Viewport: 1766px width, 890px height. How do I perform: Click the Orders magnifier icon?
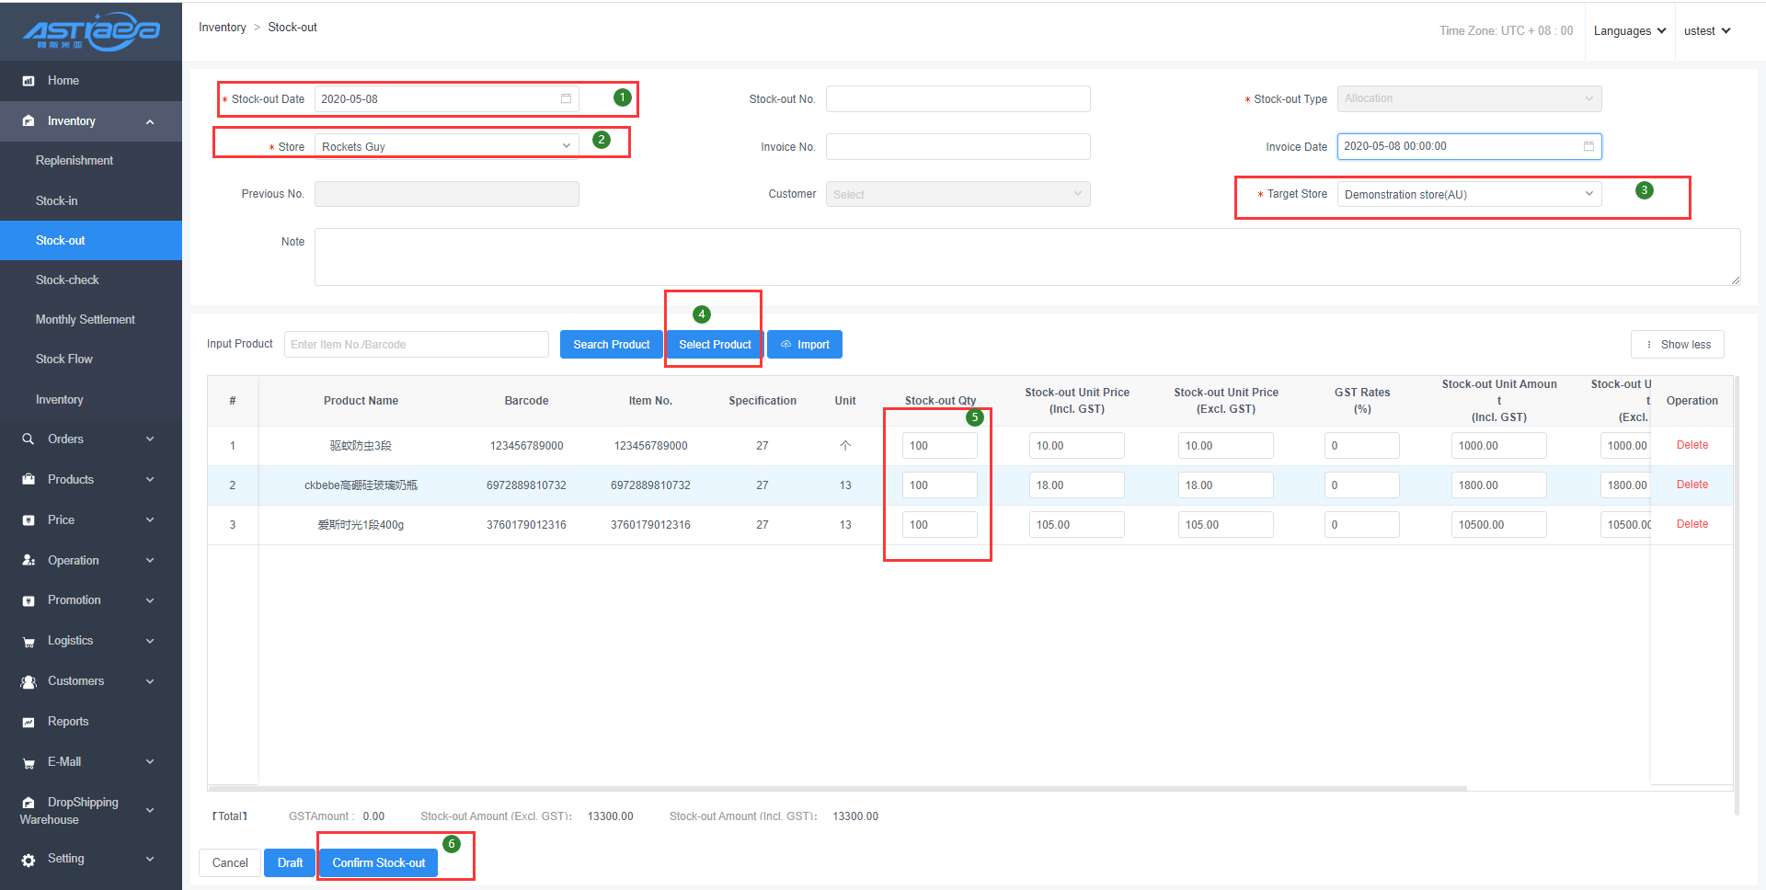coord(29,439)
